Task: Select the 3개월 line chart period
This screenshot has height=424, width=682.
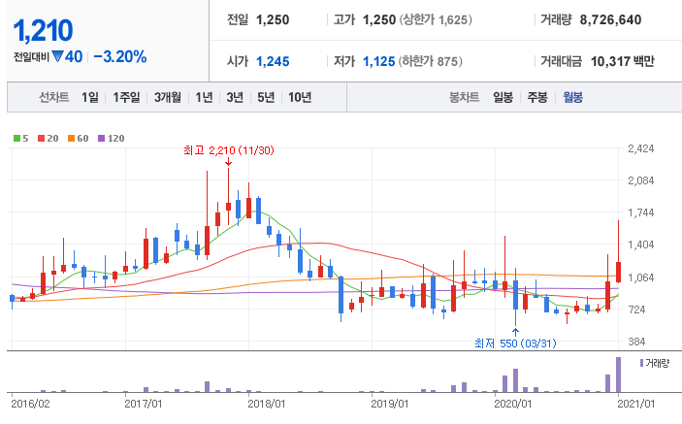Action: pyautogui.click(x=168, y=97)
